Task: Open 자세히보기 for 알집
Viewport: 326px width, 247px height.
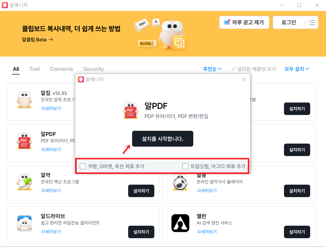Action: tap(51, 108)
